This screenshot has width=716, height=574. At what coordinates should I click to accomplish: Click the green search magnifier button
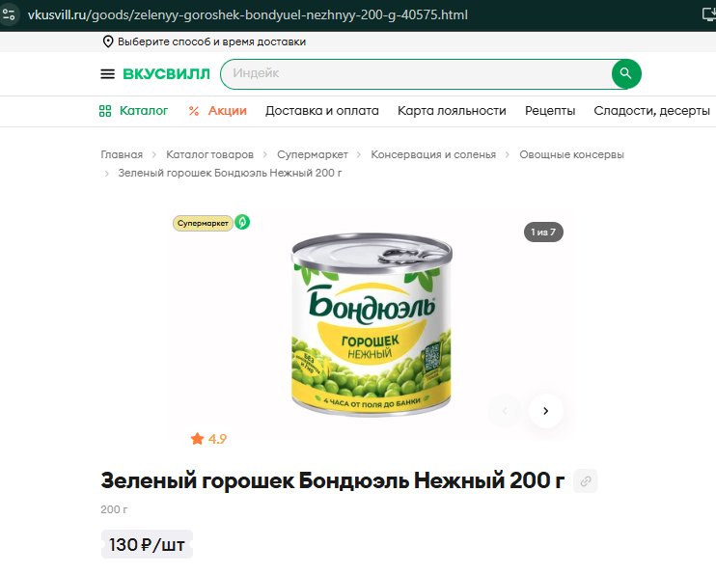click(x=626, y=73)
